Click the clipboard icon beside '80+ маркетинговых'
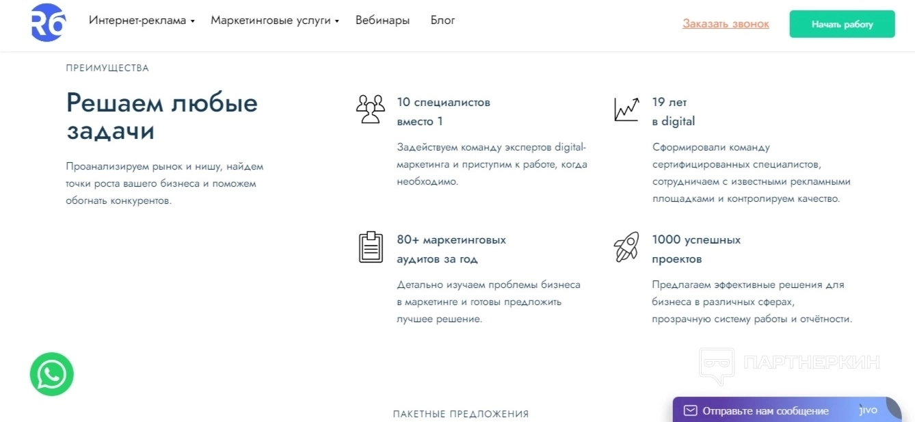This screenshot has width=915, height=422. click(x=371, y=247)
